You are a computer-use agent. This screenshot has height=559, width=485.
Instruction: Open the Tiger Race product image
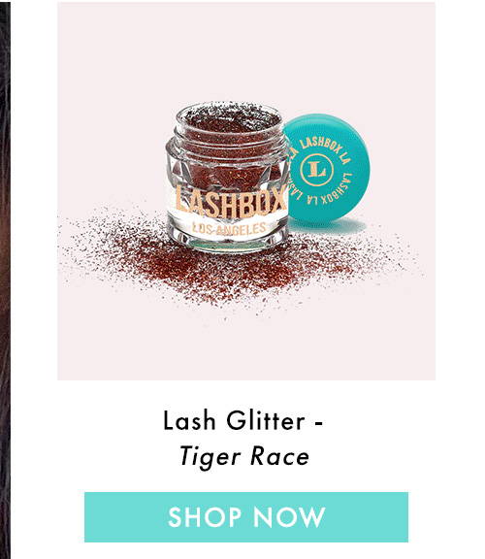246,191
